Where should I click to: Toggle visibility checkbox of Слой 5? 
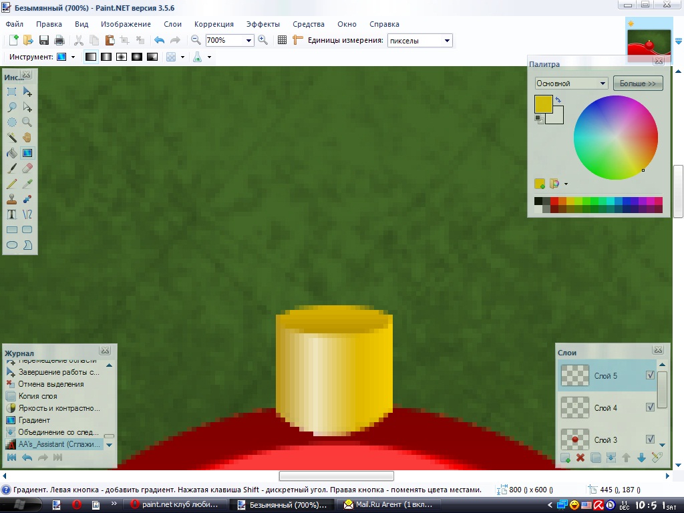pos(650,375)
